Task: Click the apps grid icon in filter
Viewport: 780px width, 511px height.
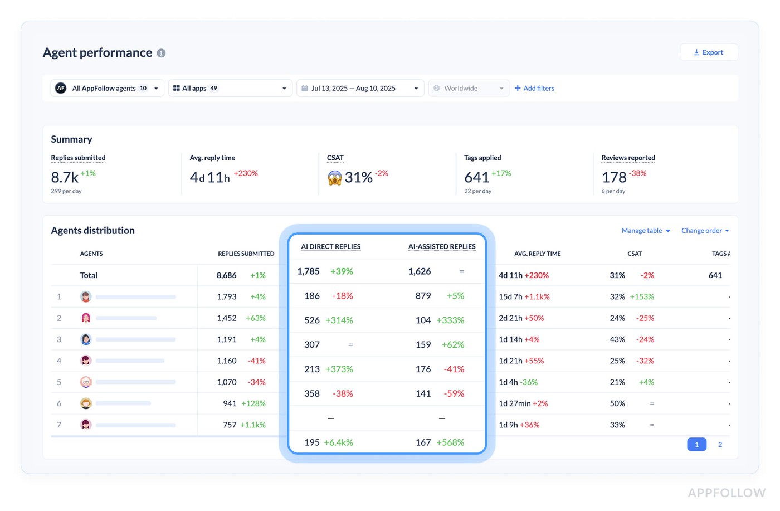Action: [176, 88]
